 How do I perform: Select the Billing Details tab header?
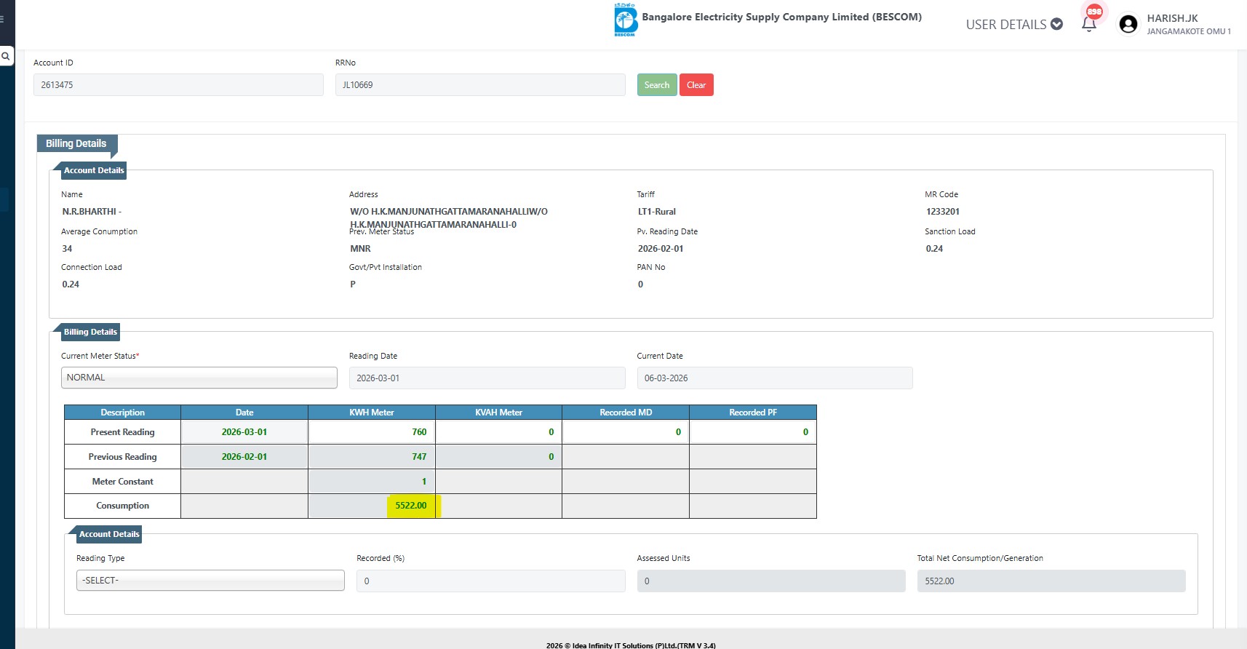pyautogui.click(x=76, y=144)
